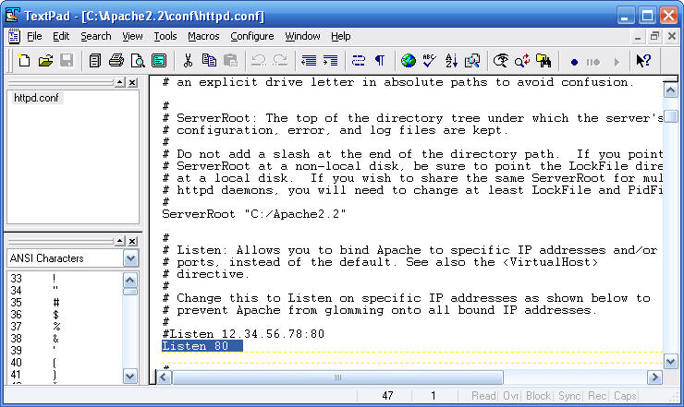Viewport: 684px width, 407px height.
Task: Run Spelling check ABC icon
Action: tap(430, 61)
